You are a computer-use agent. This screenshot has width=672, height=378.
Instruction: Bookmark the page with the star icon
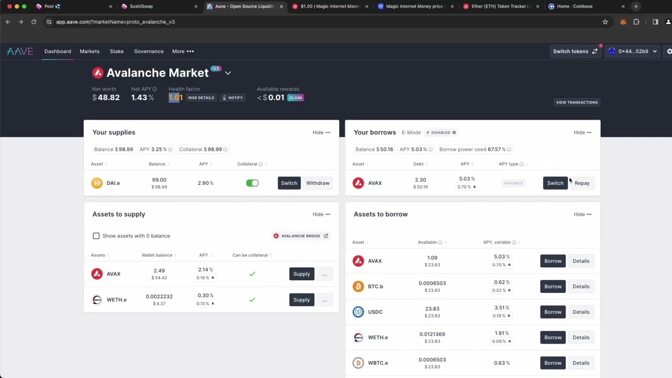click(x=605, y=22)
